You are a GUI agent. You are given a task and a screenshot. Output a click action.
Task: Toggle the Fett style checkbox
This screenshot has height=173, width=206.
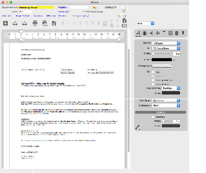click(153, 72)
